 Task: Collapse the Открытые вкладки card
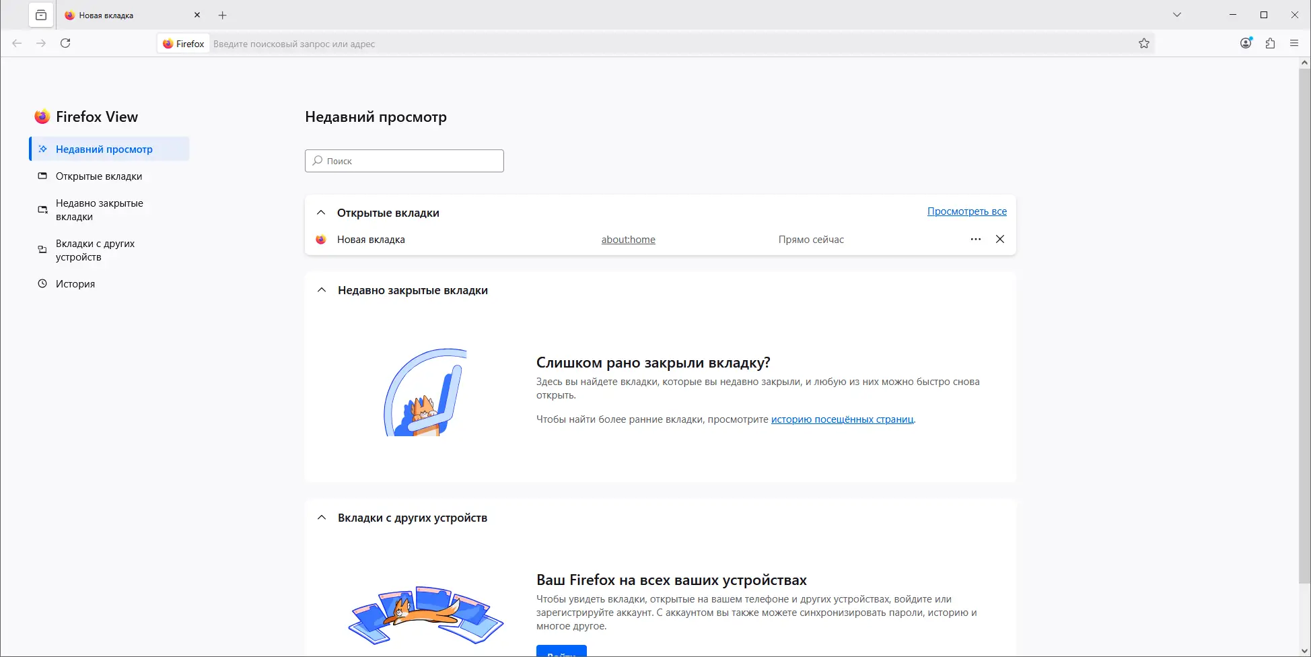(321, 213)
